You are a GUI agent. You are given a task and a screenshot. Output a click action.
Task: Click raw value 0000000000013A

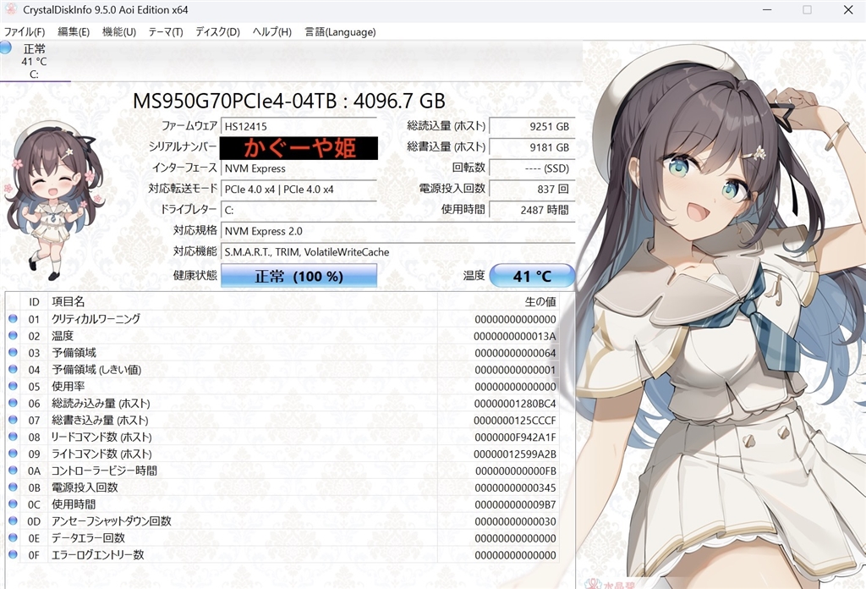(x=515, y=336)
